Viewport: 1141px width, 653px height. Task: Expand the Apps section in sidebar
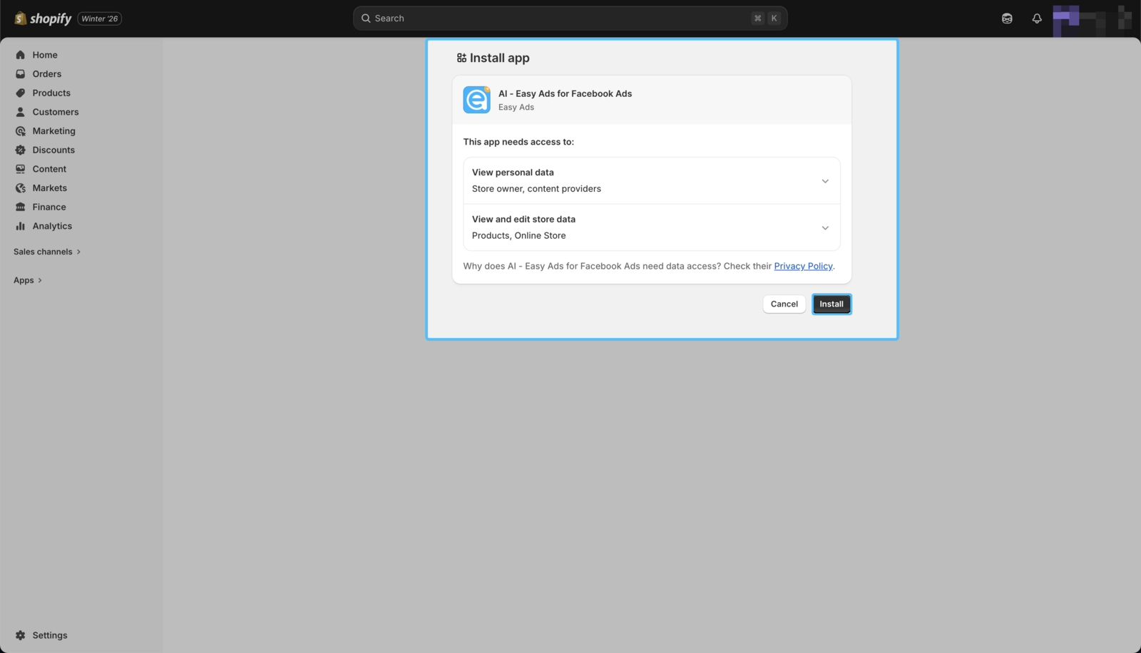[28, 280]
